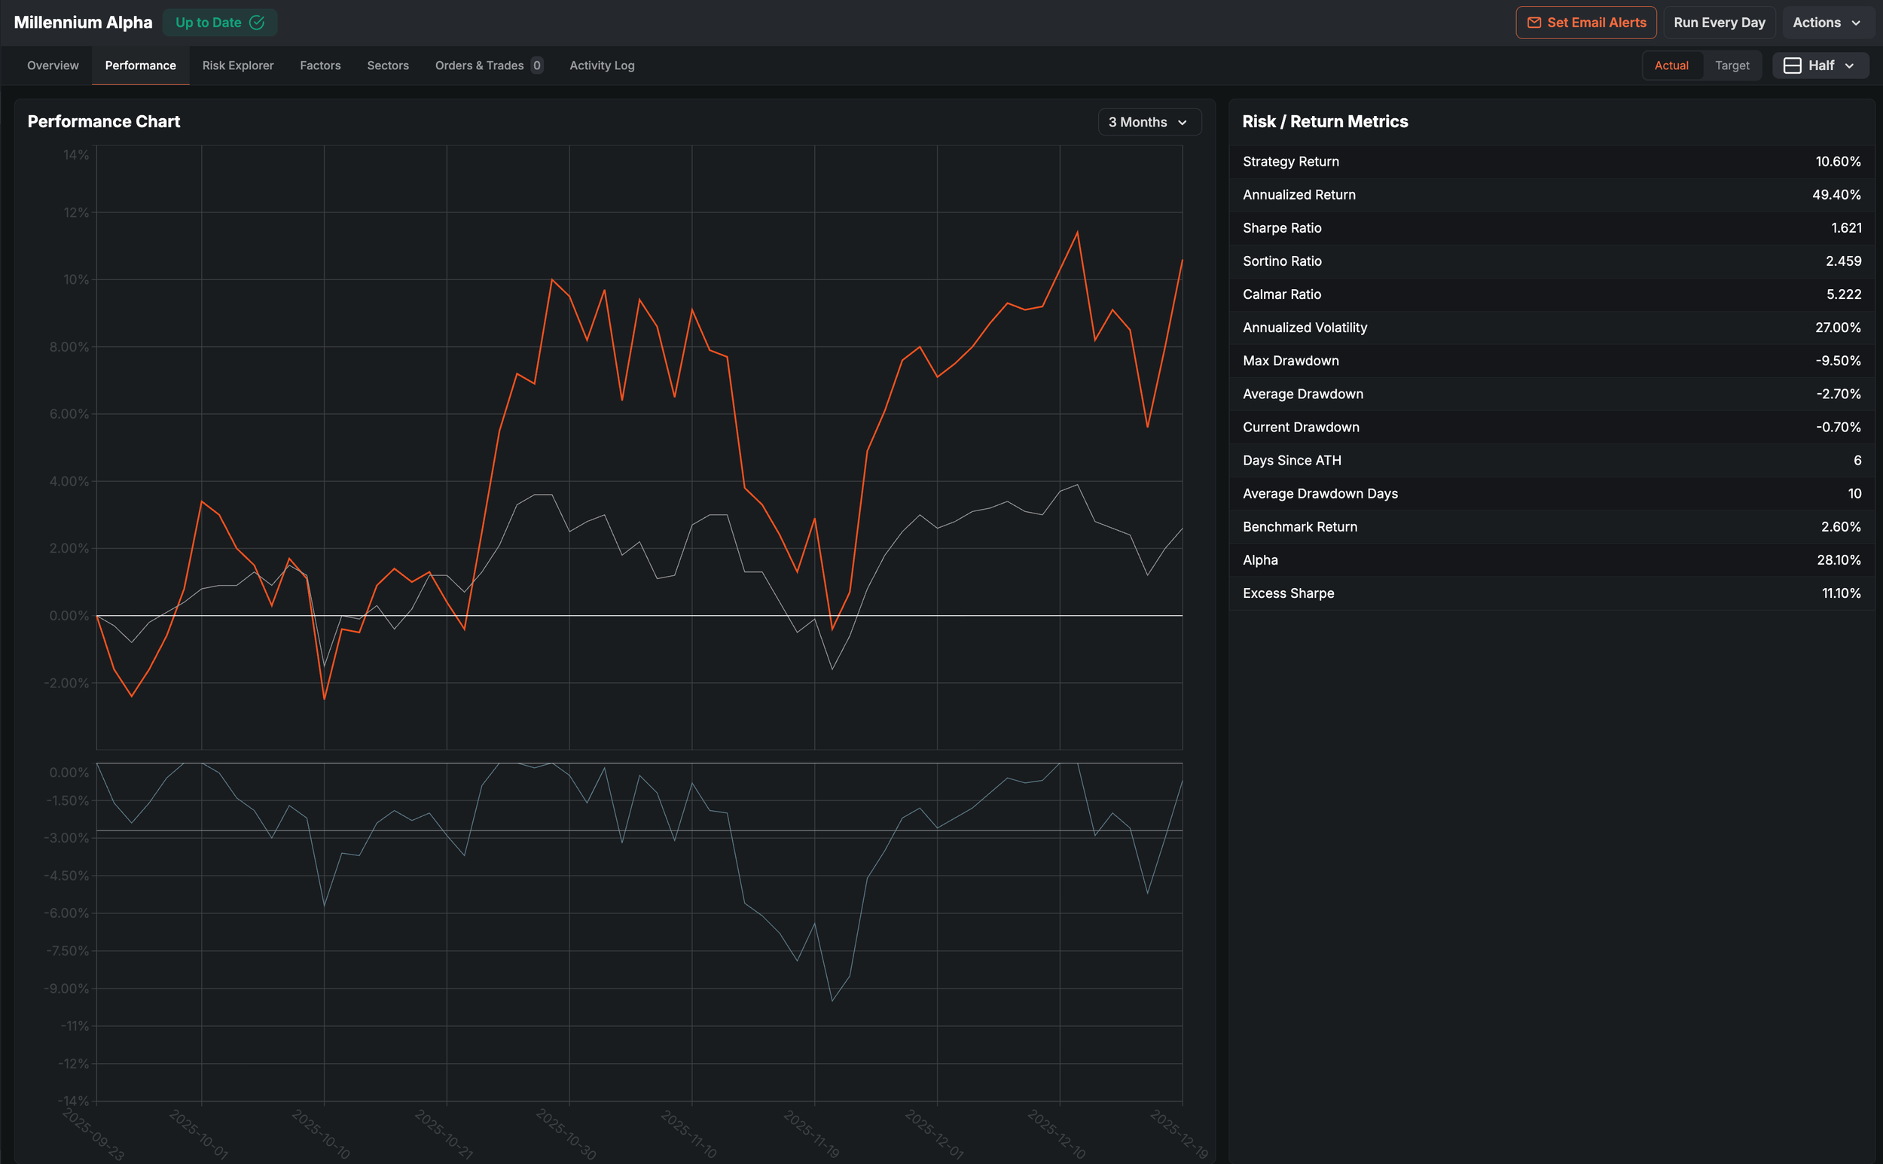Open the Overview tab
This screenshot has height=1164, width=1883.
[x=53, y=66]
